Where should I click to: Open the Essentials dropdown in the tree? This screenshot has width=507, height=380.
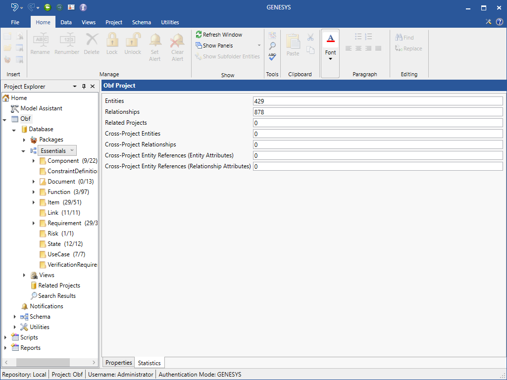[x=72, y=150]
